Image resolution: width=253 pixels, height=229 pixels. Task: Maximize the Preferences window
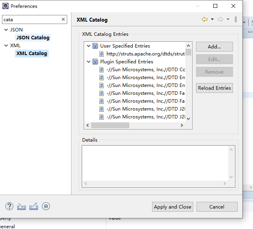point(215,6)
